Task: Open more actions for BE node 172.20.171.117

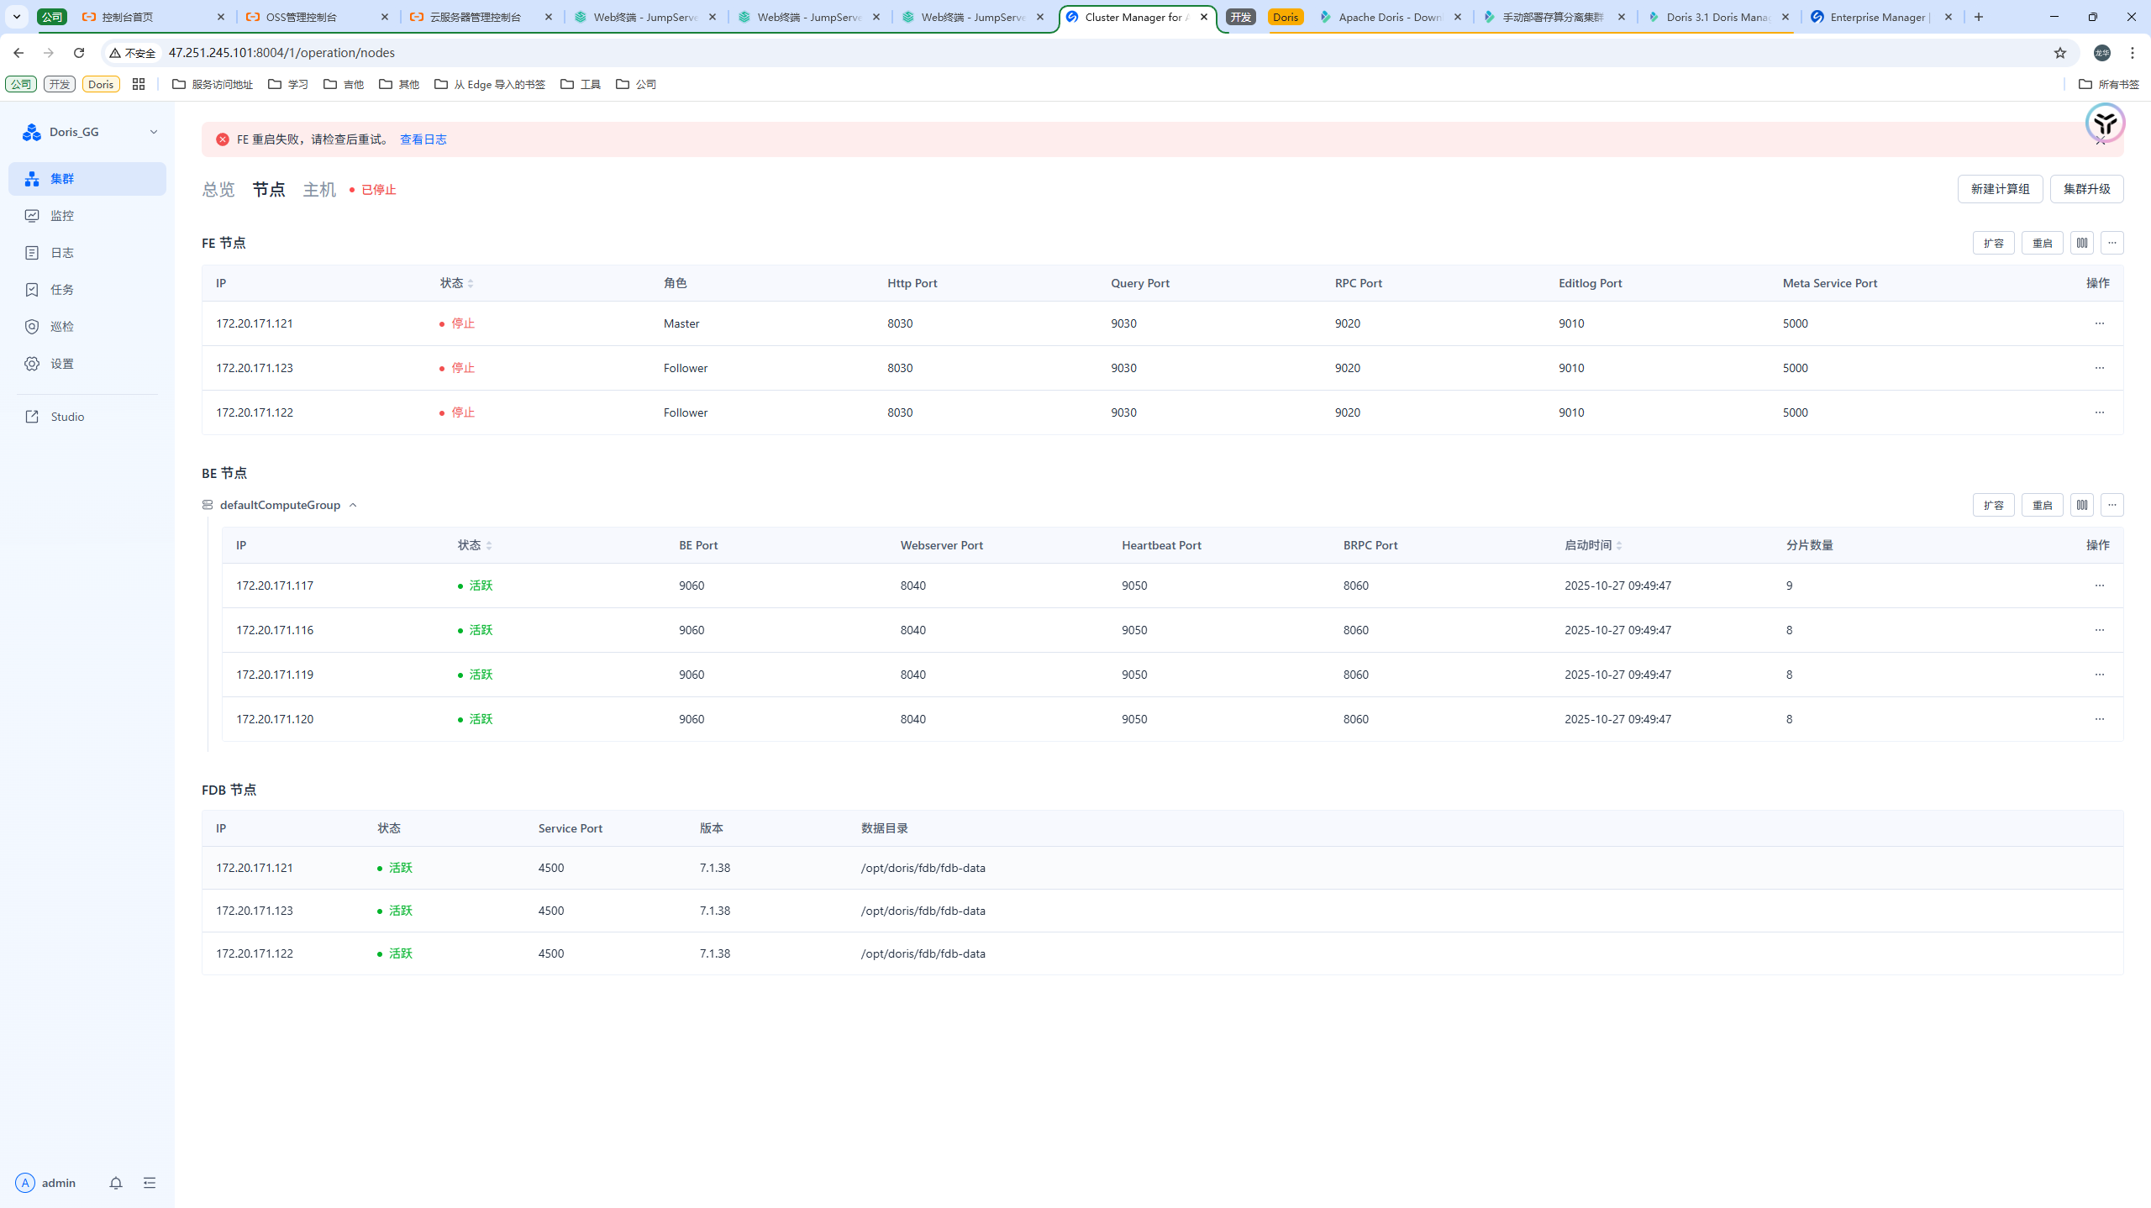Action: 2099,586
